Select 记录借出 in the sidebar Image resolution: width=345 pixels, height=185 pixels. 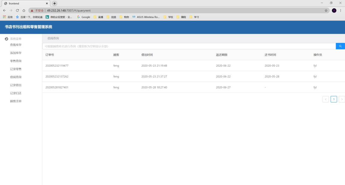(16, 85)
